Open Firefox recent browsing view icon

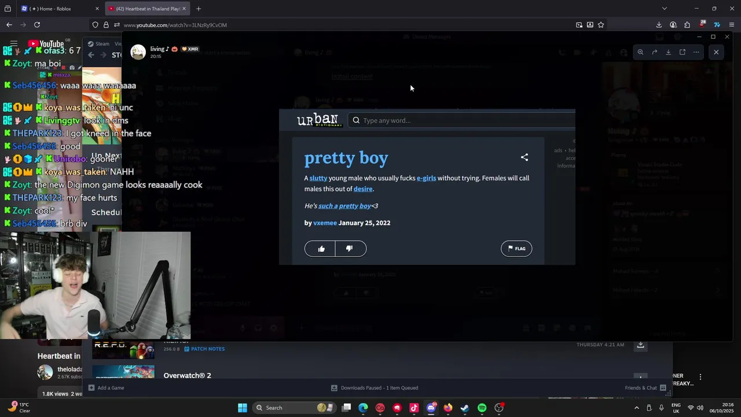click(x=8, y=9)
